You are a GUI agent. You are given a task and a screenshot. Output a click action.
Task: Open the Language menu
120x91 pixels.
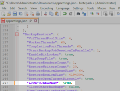(x=63, y=8)
